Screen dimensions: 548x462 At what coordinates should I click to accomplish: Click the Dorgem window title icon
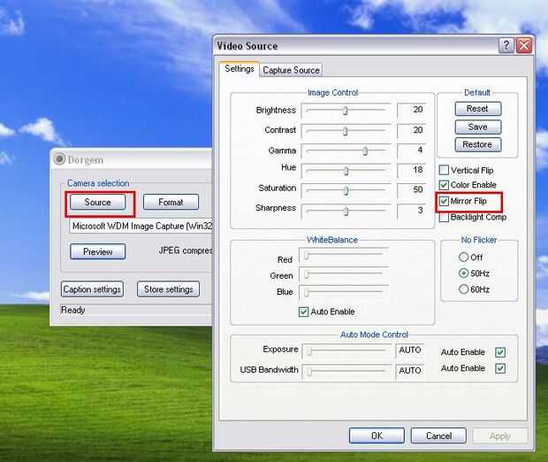click(59, 159)
